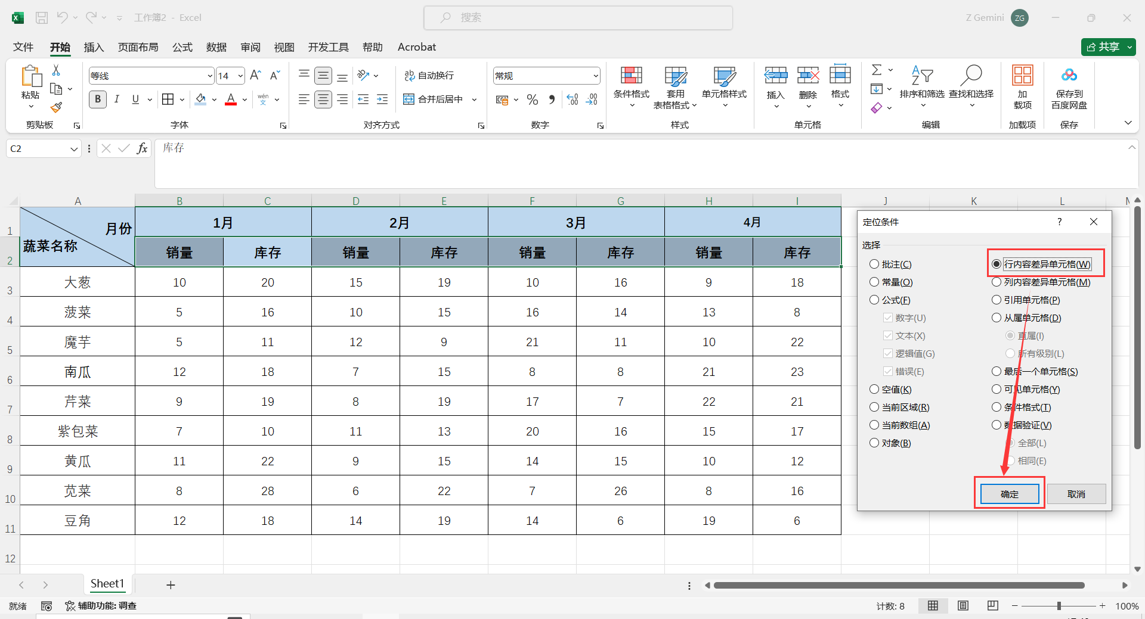
Task: Open the font size dropdown
Action: [240, 76]
